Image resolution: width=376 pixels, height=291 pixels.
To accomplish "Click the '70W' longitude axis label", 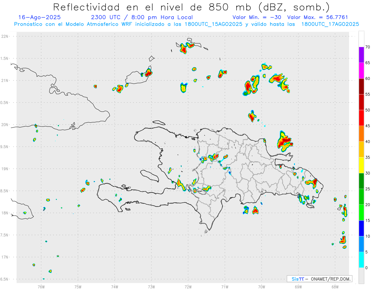I will click(262, 287).
